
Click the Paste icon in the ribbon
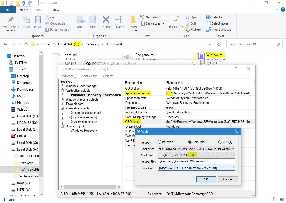point(38,20)
